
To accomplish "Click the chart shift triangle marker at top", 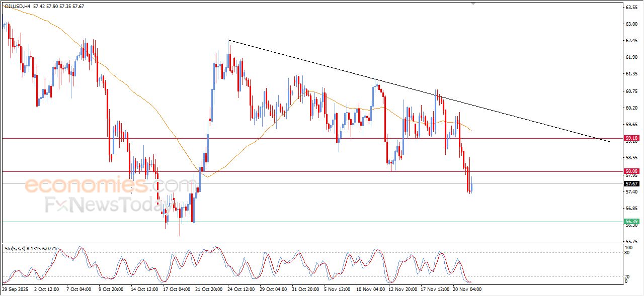I will pyautogui.click(x=472, y=4).
